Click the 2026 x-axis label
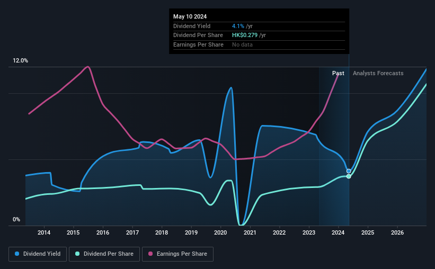This screenshot has width=435, height=269. coord(397,232)
